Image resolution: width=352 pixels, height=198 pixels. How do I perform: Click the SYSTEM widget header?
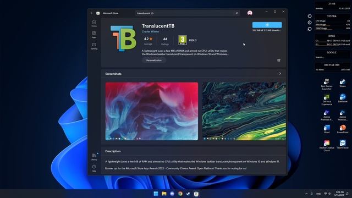click(x=332, y=16)
